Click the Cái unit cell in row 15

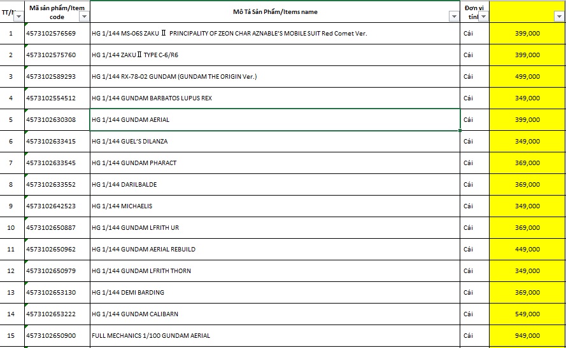[475, 336]
